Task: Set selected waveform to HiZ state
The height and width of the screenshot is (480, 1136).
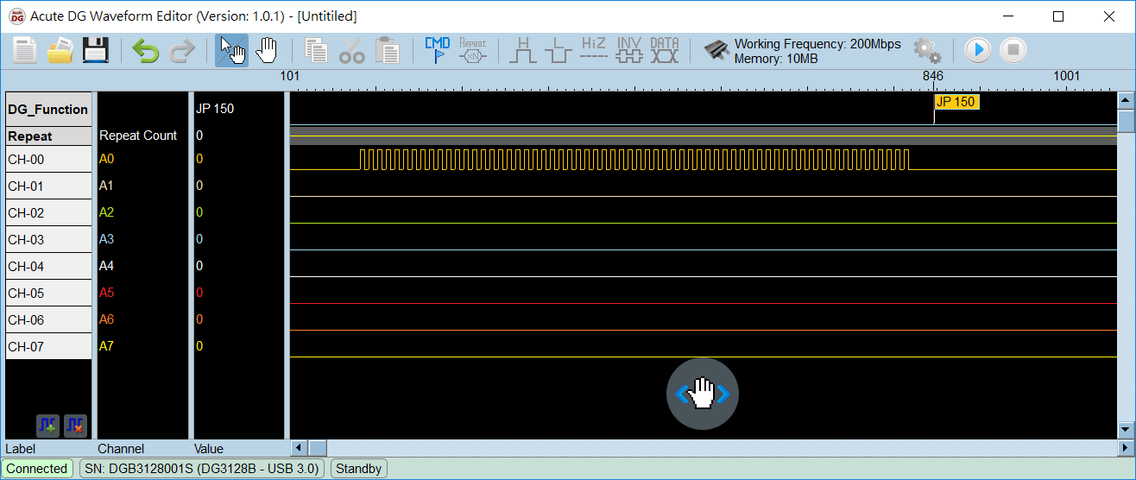Action: 594,51
